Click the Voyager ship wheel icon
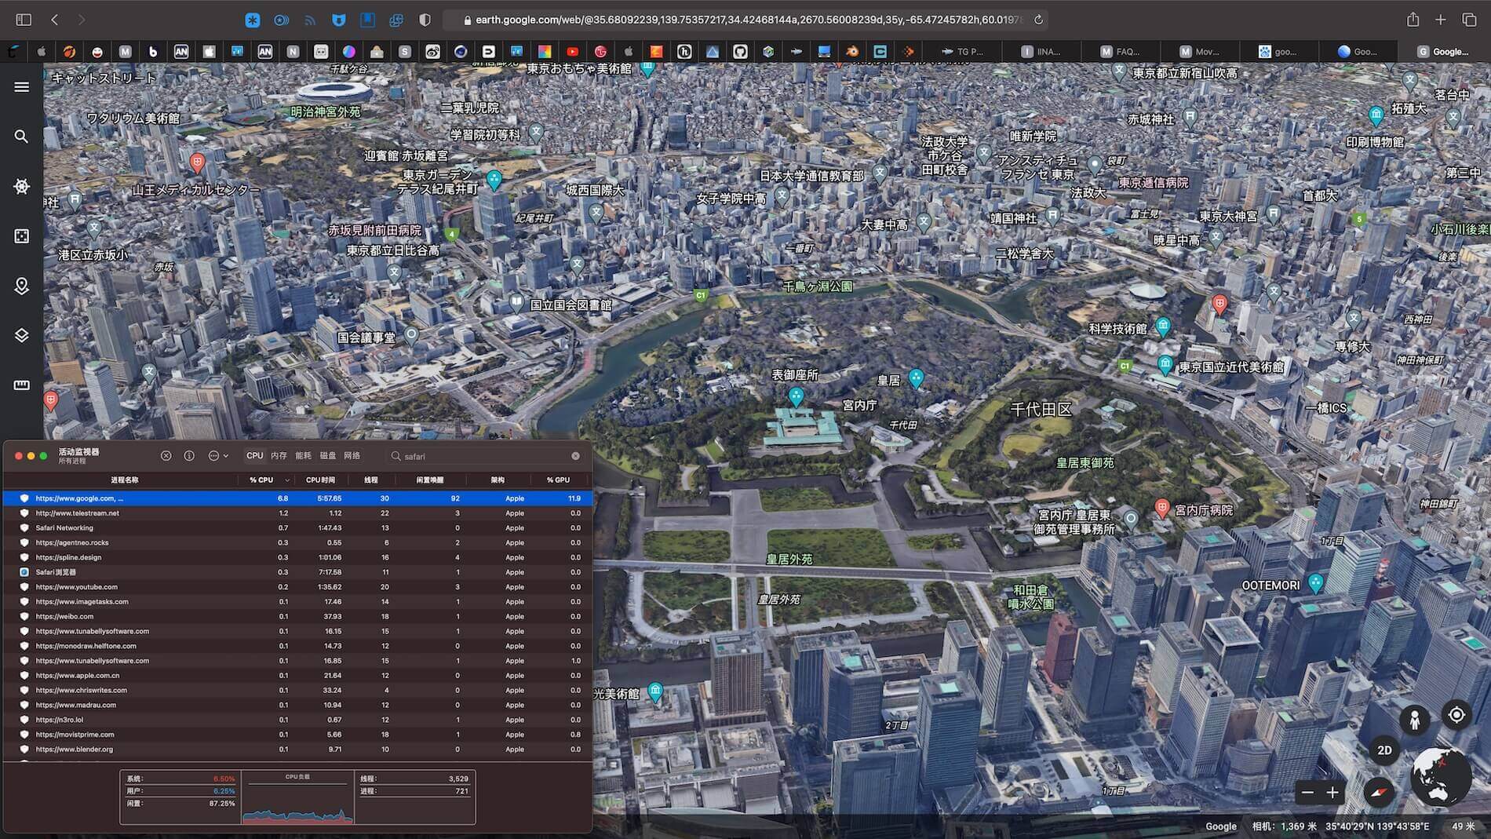This screenshot has width=1491, height=839. tap(22, 187)
